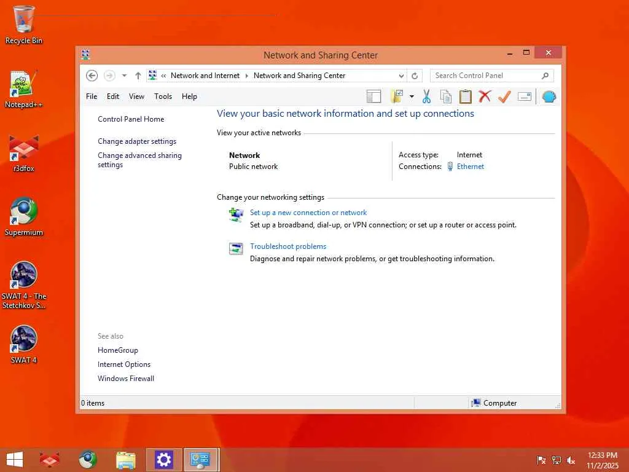629x472 pixels.
Task: Open the Help menu
Action: click(x=189, y=96)
